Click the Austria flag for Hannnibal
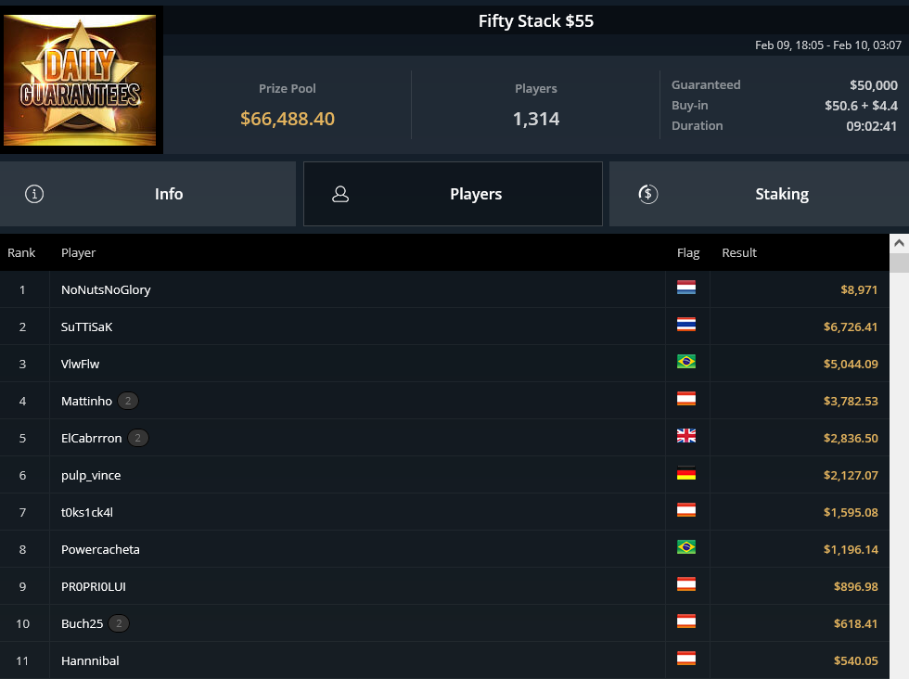 click(x=686, y=659)
